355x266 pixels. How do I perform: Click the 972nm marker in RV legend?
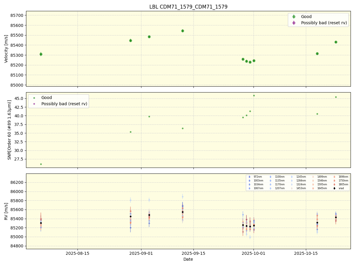(x=249, y=177)
